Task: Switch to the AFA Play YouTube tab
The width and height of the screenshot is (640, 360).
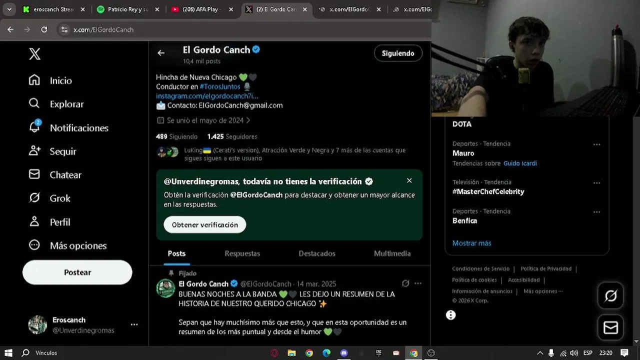Action: pos(202,9)
